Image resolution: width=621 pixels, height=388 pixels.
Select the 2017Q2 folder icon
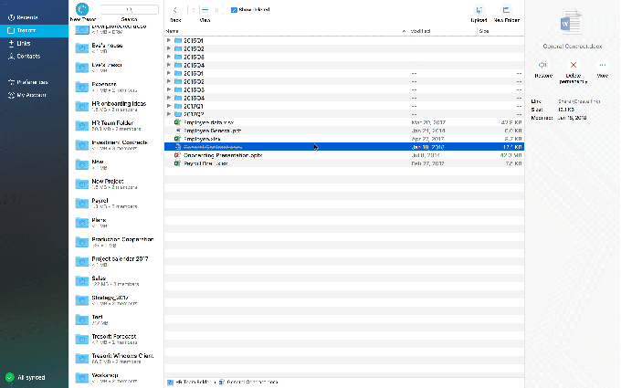pos(178,114)
